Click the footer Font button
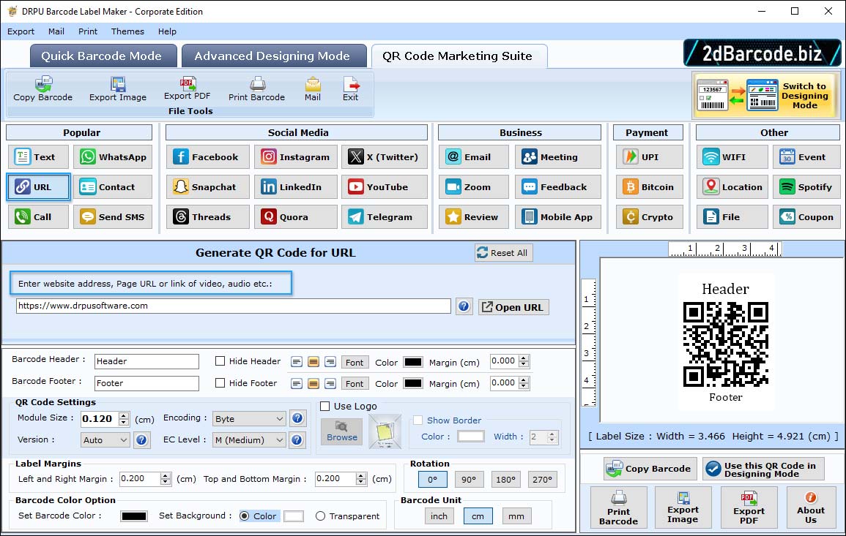 click(x=355, y=384)
